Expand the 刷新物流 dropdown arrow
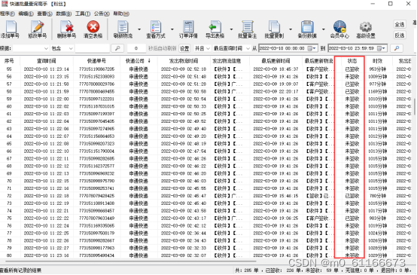 (x=139, y=29)
